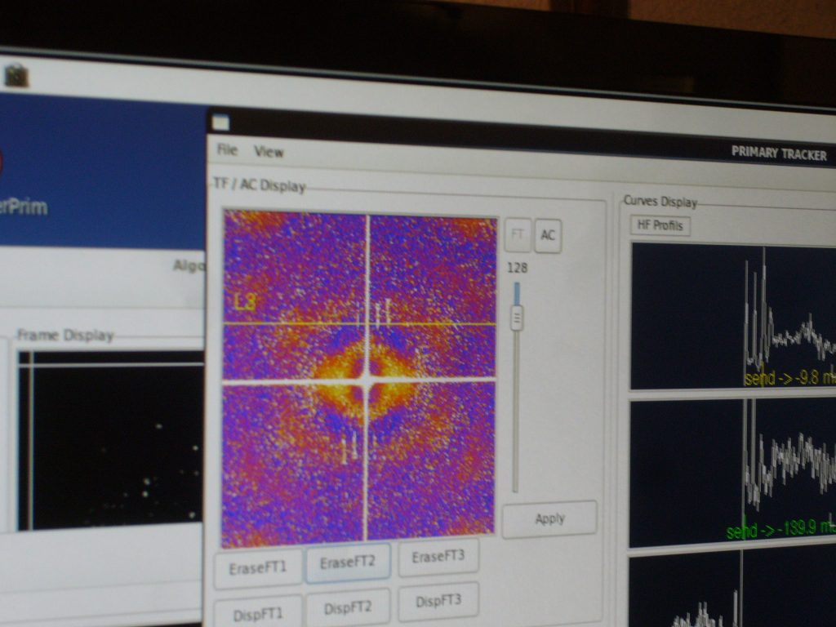Click the window menu icon in title bar
Image resolution: width=836 pixels, height=627 pixels.
220,123
